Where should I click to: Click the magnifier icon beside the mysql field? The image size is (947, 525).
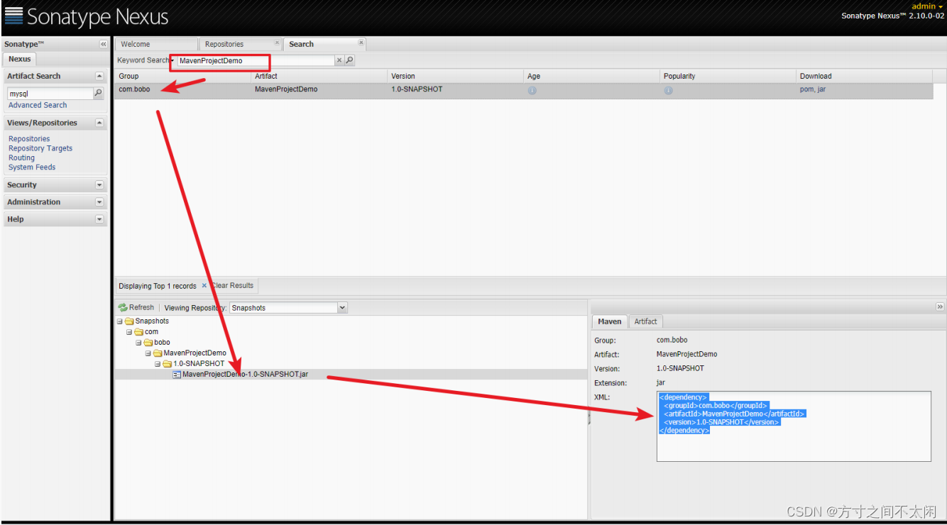pos(98,93)
